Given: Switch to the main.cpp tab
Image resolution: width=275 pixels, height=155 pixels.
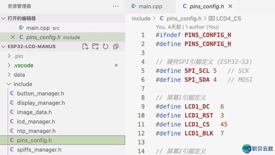Looking at the screenshot, I should pyautogui.click(x=150, y=7).
